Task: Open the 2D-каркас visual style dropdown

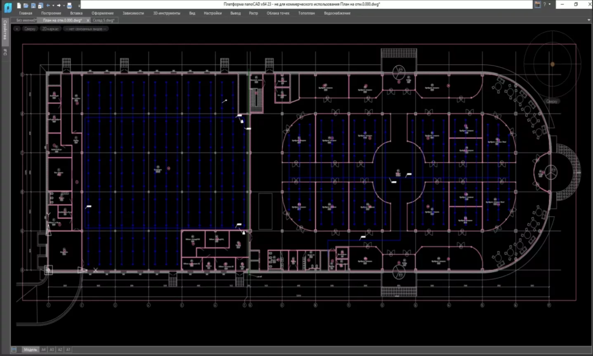Action: [50, 29]
